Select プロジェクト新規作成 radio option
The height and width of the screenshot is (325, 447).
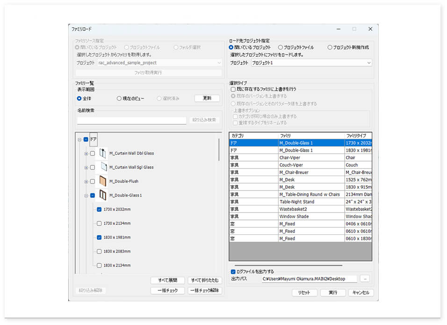(330, 48)
